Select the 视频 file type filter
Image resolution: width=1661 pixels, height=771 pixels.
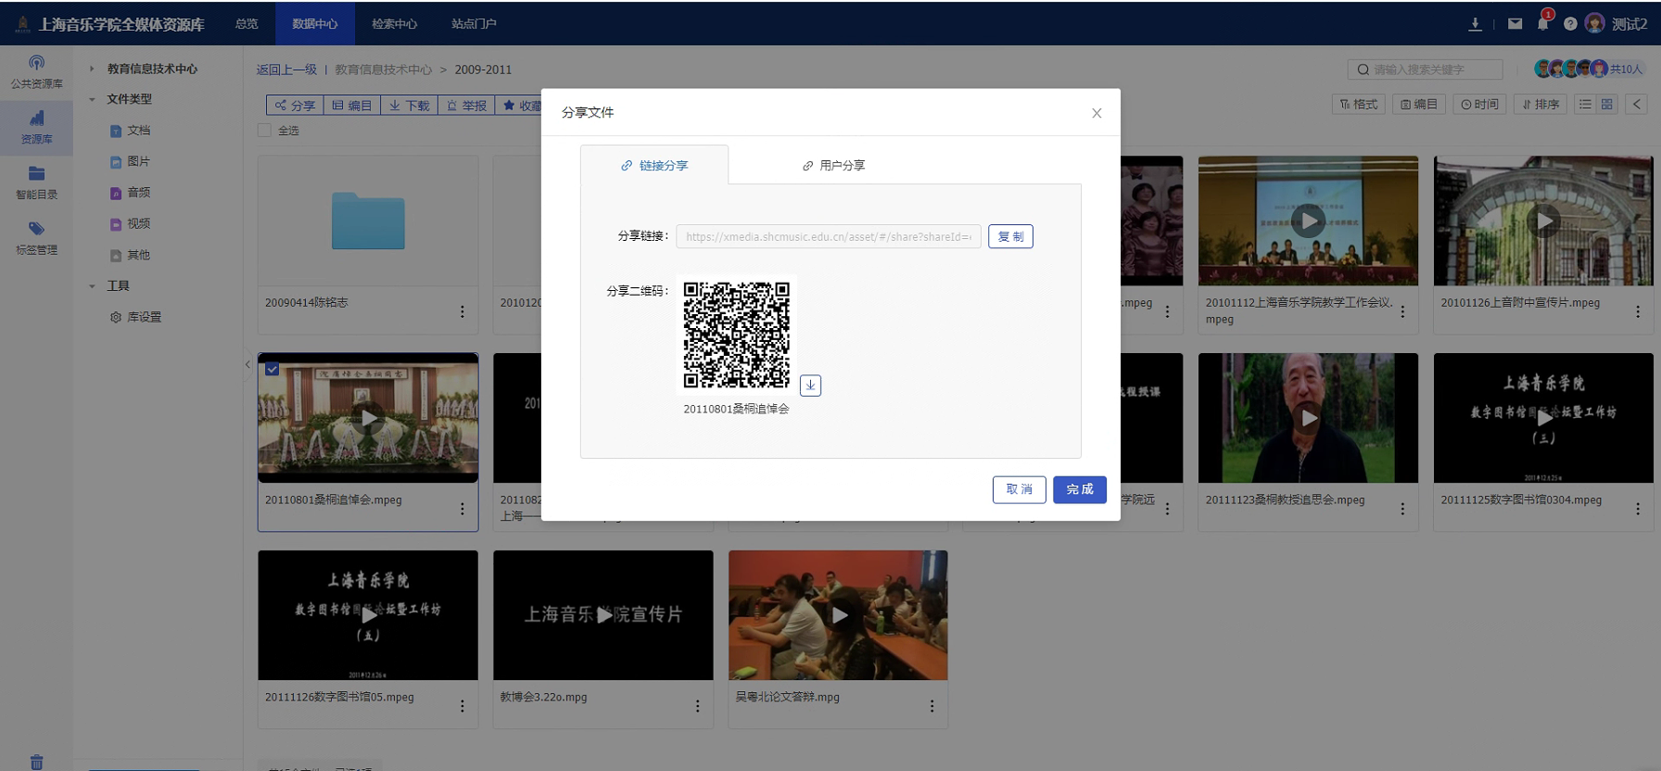[x=130, y=223]
